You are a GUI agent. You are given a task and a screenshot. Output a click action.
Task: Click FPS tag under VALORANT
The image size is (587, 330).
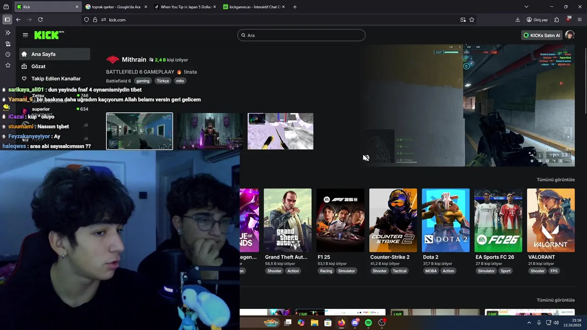pyautogui.click(x=554, y=271)
